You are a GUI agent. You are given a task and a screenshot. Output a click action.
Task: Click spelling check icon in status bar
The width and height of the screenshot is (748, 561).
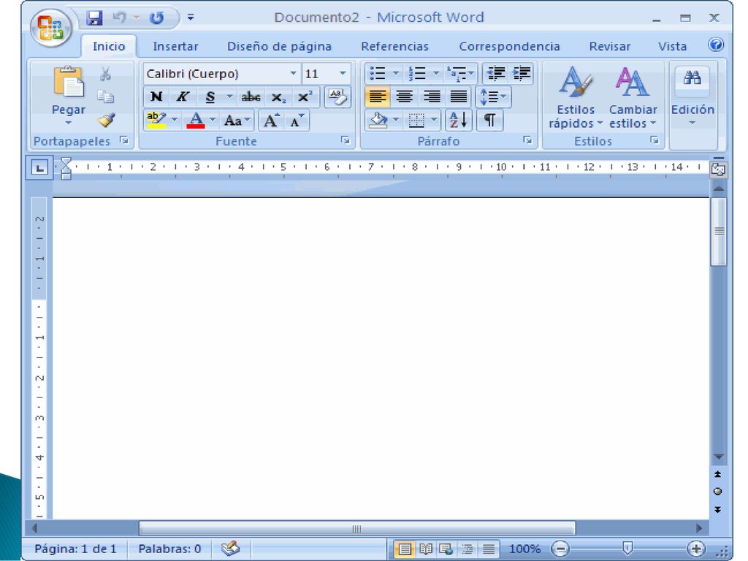[x=231, y=548]
